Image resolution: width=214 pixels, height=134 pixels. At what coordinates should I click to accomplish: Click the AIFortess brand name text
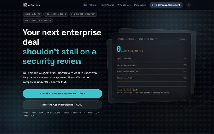point(34,5)
